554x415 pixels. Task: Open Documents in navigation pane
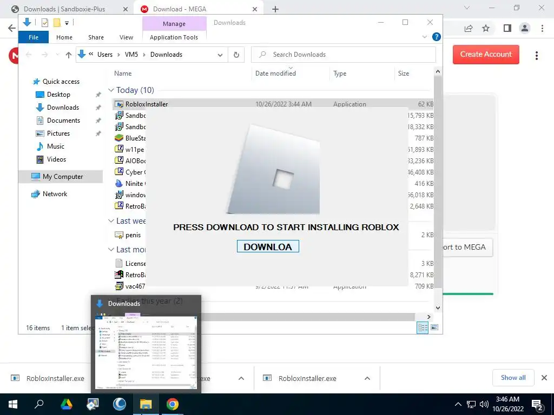(63, 121)
